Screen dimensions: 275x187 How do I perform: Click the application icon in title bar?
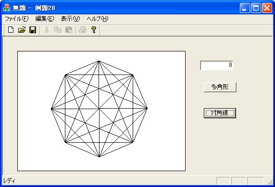pos(6,8)
